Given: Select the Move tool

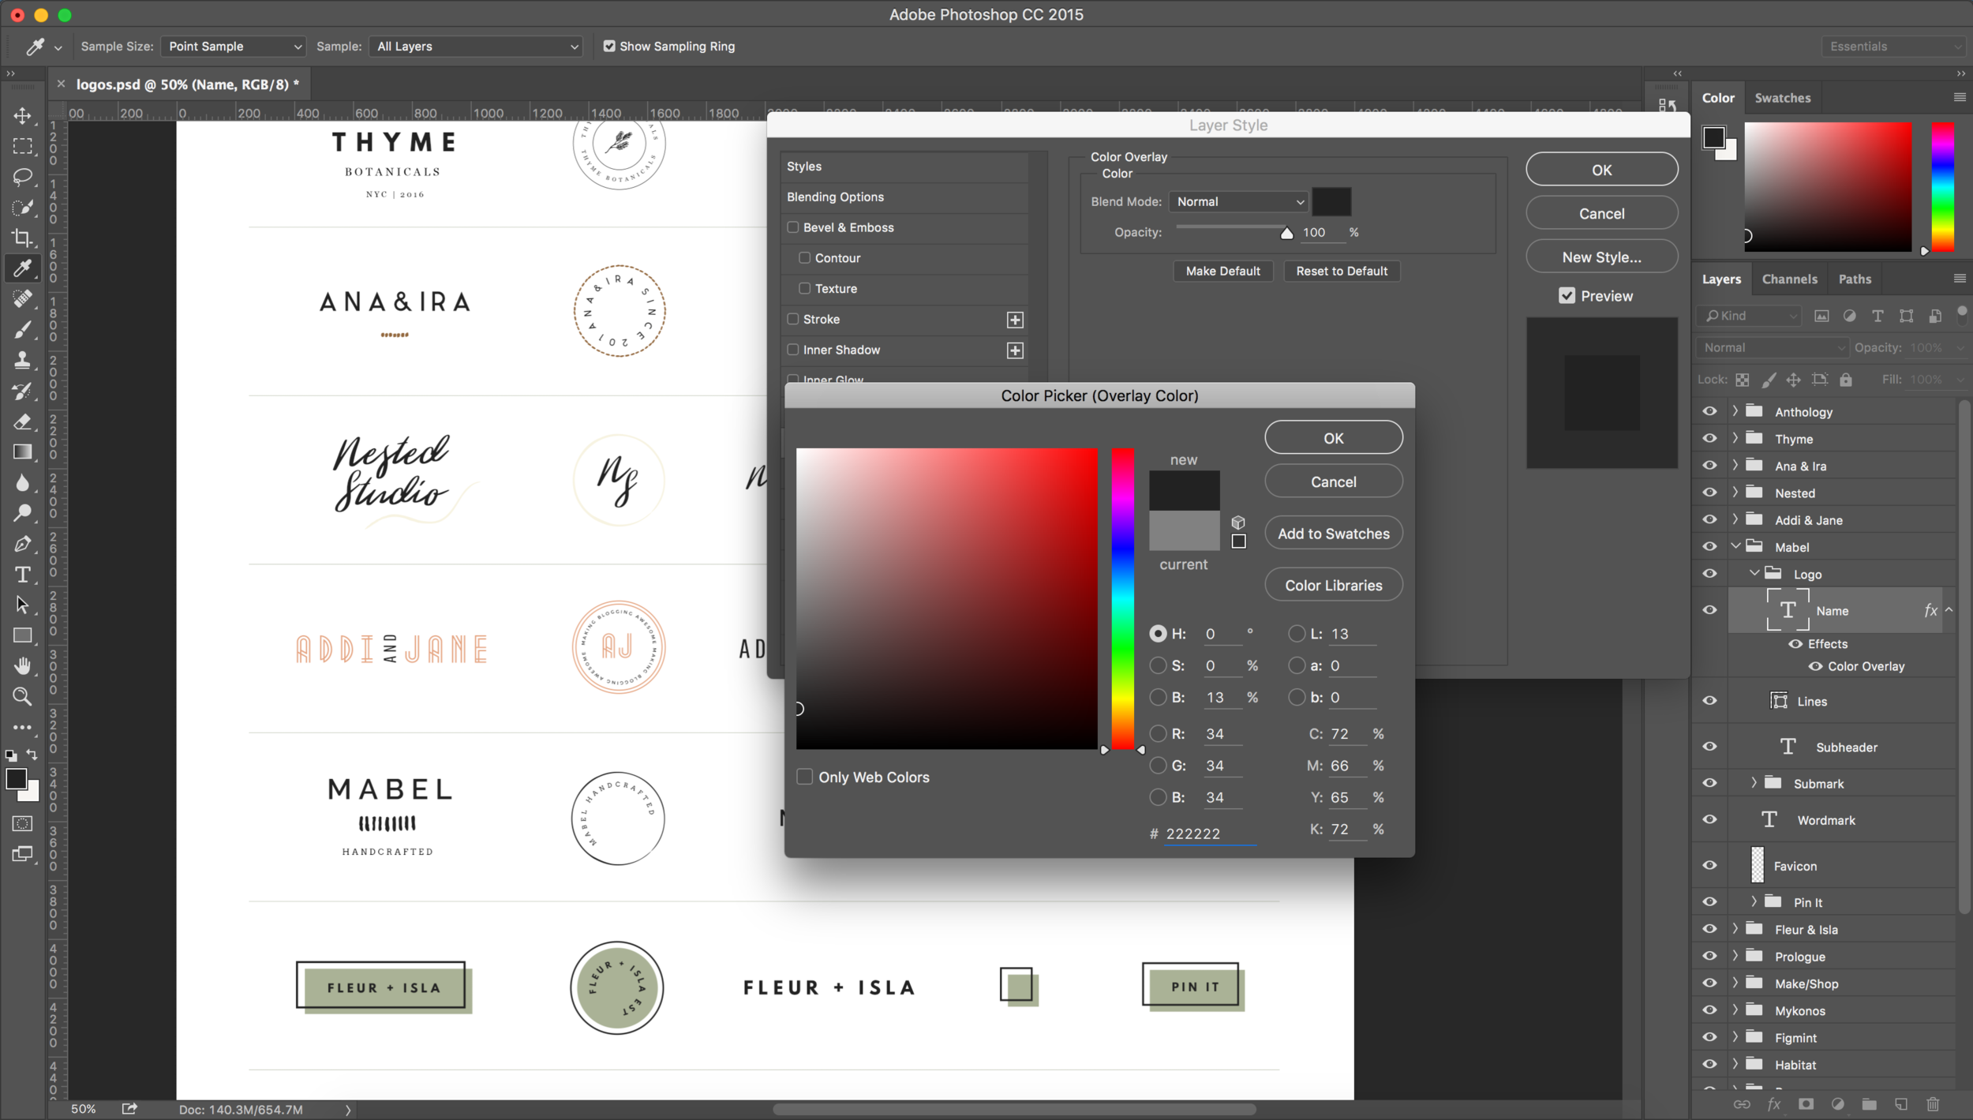Looking at the screenshot, I should (22, 116).
